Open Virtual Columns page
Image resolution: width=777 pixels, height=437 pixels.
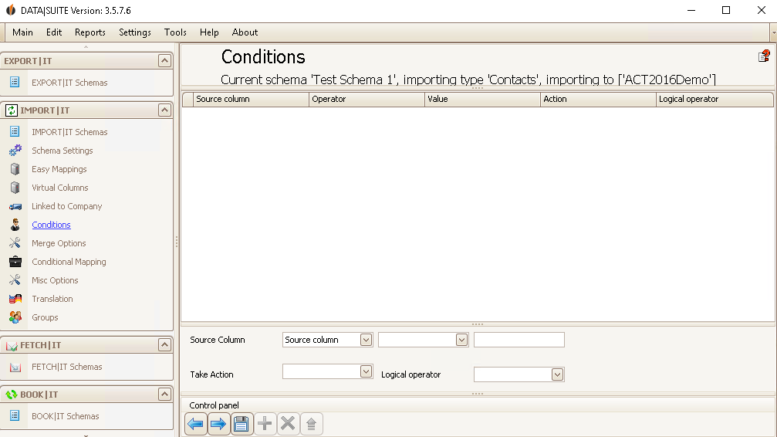point(60,188)
